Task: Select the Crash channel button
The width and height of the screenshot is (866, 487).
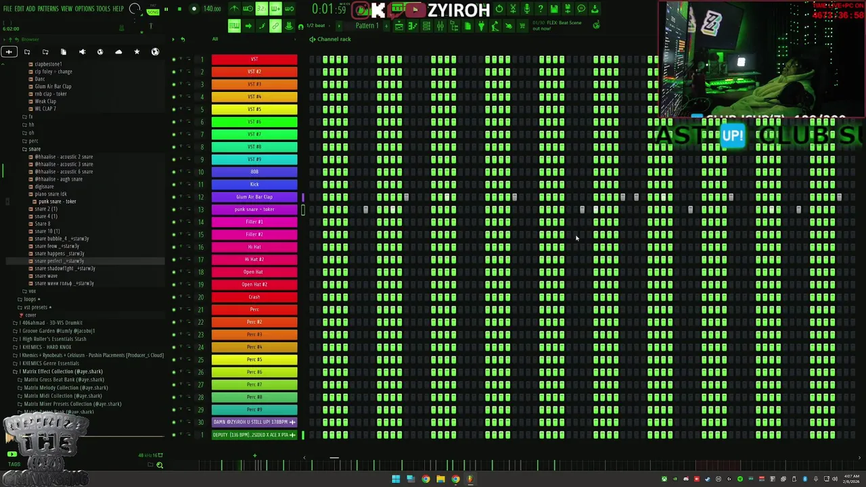Action: tap(254, 297)
